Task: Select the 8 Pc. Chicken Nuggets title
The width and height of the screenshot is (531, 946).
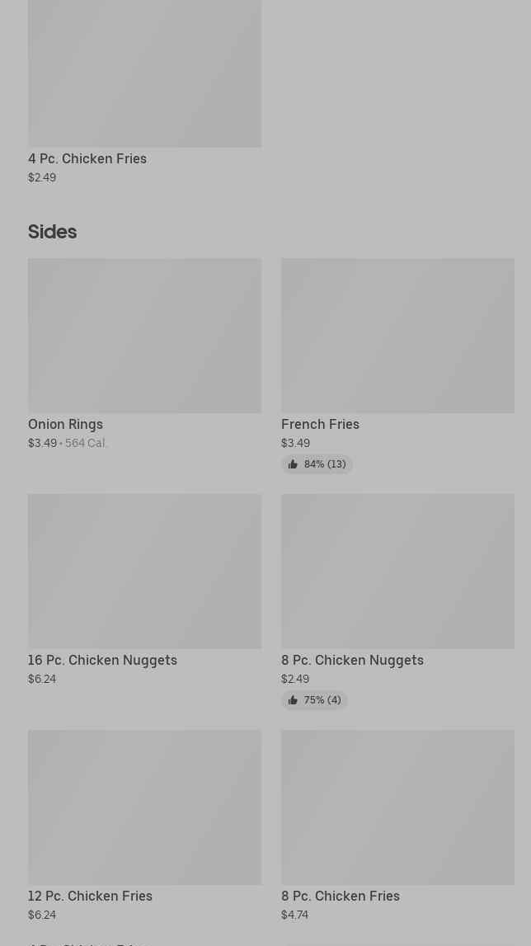Action: [x=352, y=660]
